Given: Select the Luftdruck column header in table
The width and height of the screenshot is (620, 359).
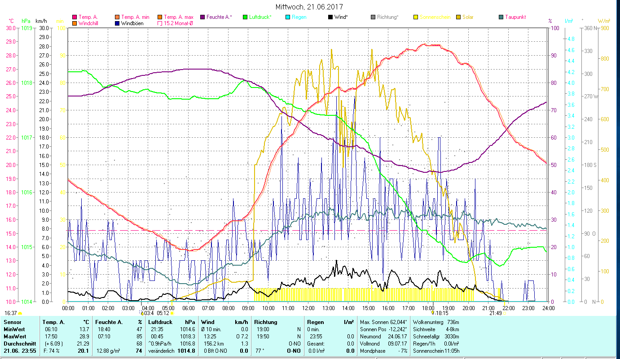Looking at the screenshot, I should click(x=161, y=322).
